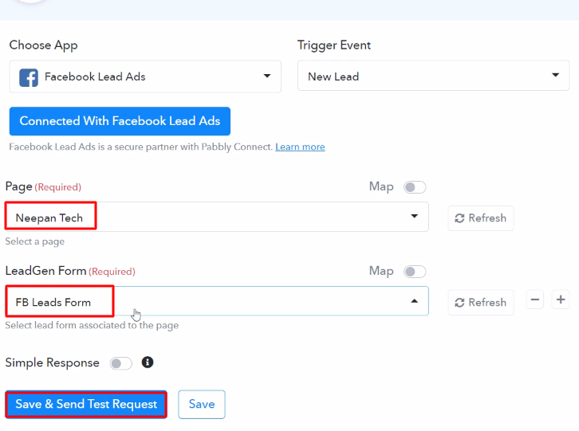Click the minus icon beside LeadGen Form
579x431 pixels.
point(534,300)
